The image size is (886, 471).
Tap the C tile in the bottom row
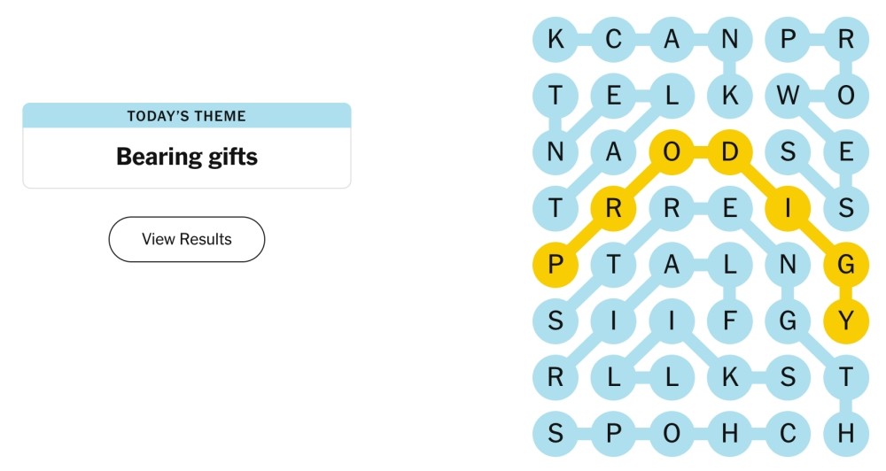788,434
